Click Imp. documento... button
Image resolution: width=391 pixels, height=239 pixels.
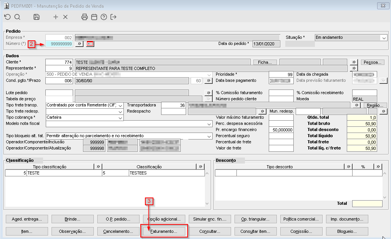tap(347, 219)
